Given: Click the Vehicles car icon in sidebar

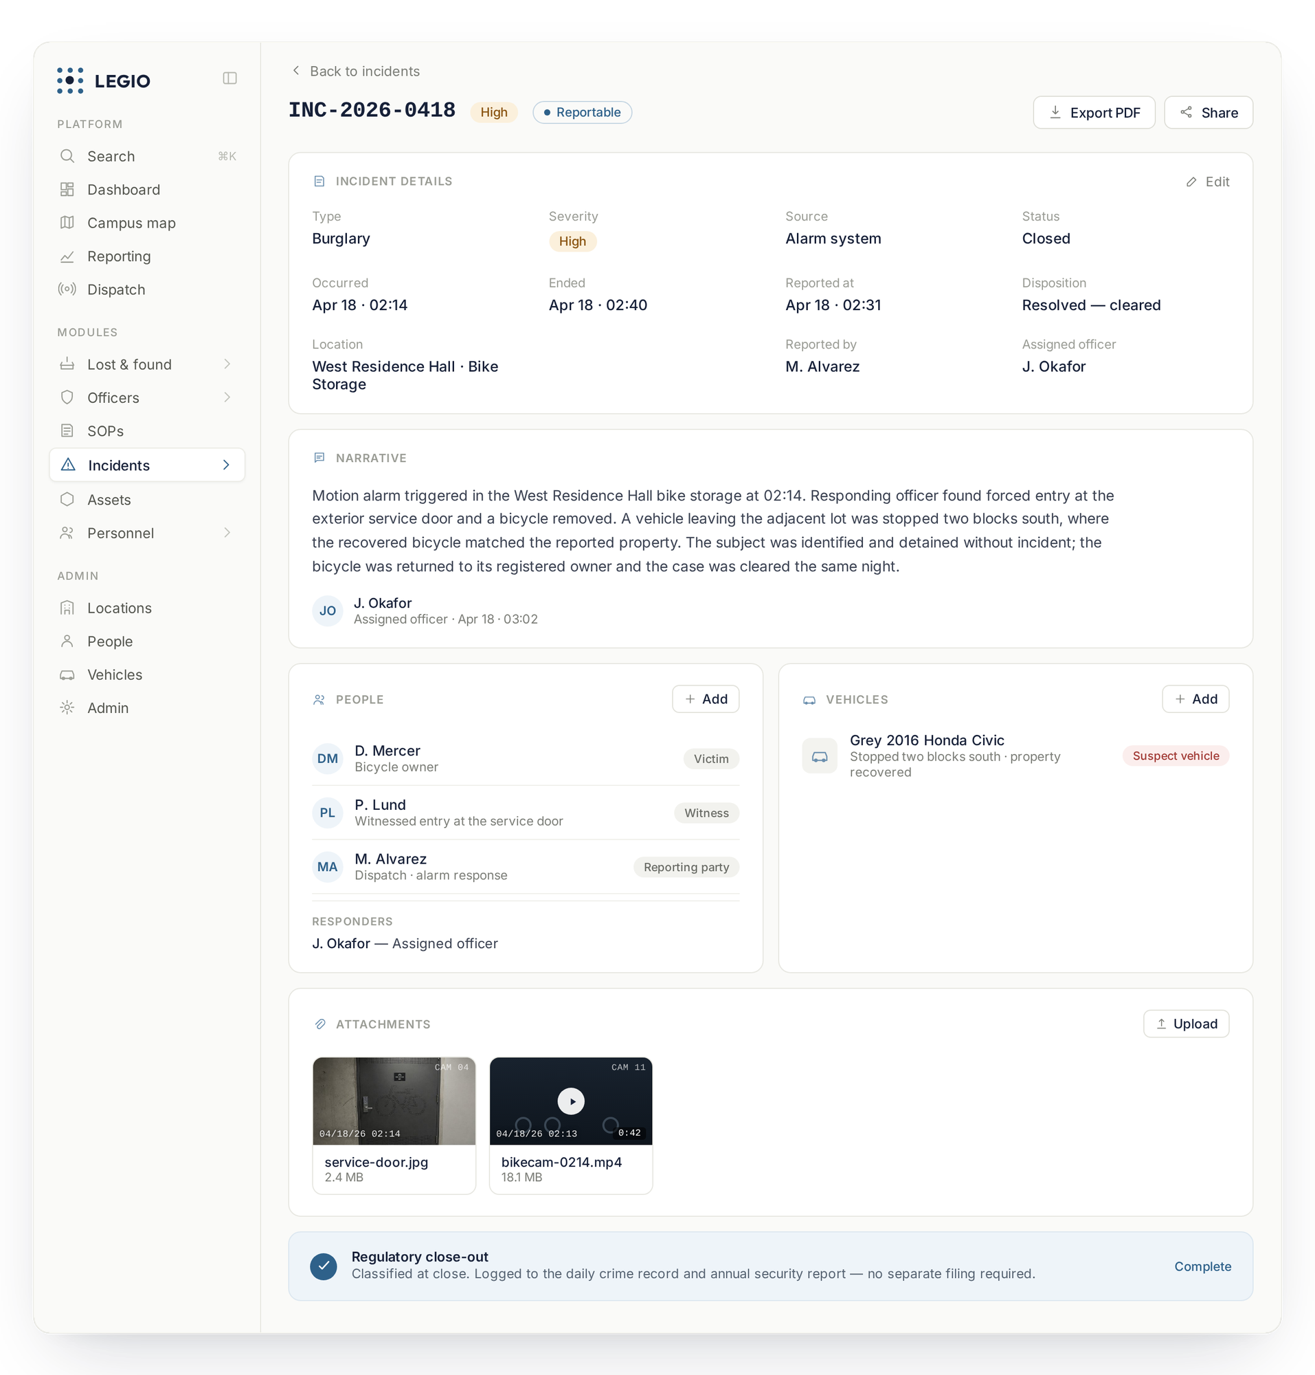Looking at the screenshot, I should click(x=67, y=674).
